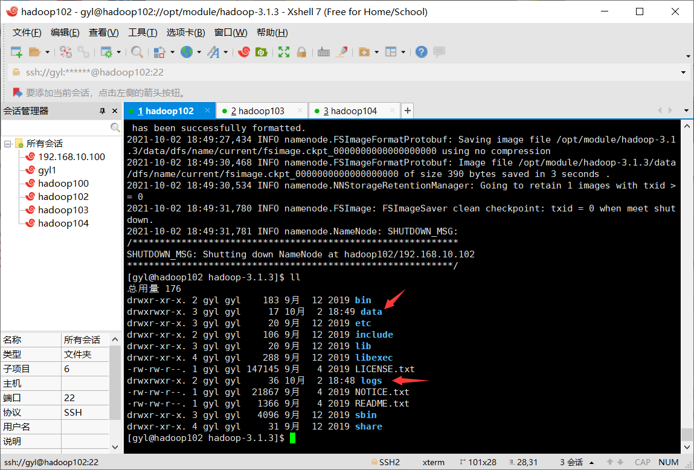Open the dropdown beside folder-plus icon
This screenshot has width=694, height=470.
coord(377,52)
